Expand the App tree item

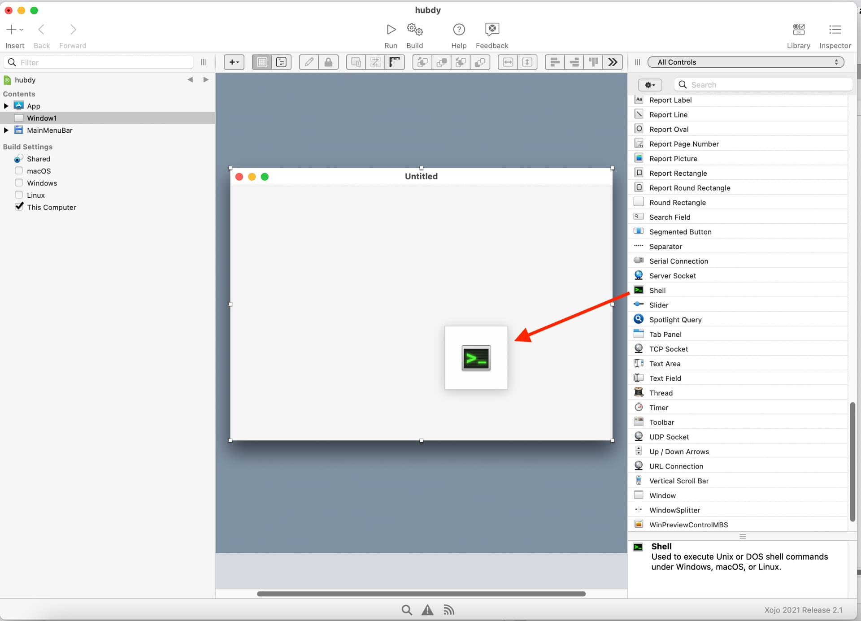(x=6, y=106)
